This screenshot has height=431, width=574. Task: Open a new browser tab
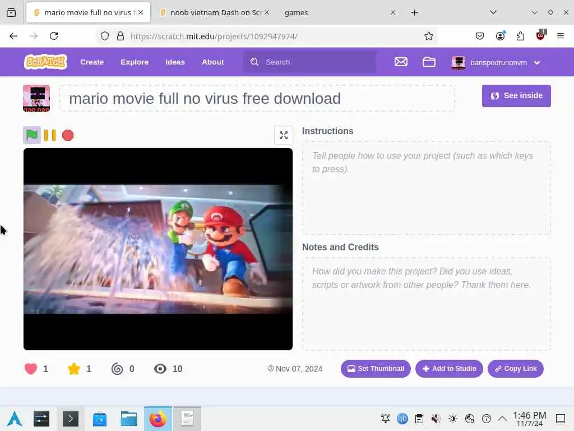(x=414, y=13)
